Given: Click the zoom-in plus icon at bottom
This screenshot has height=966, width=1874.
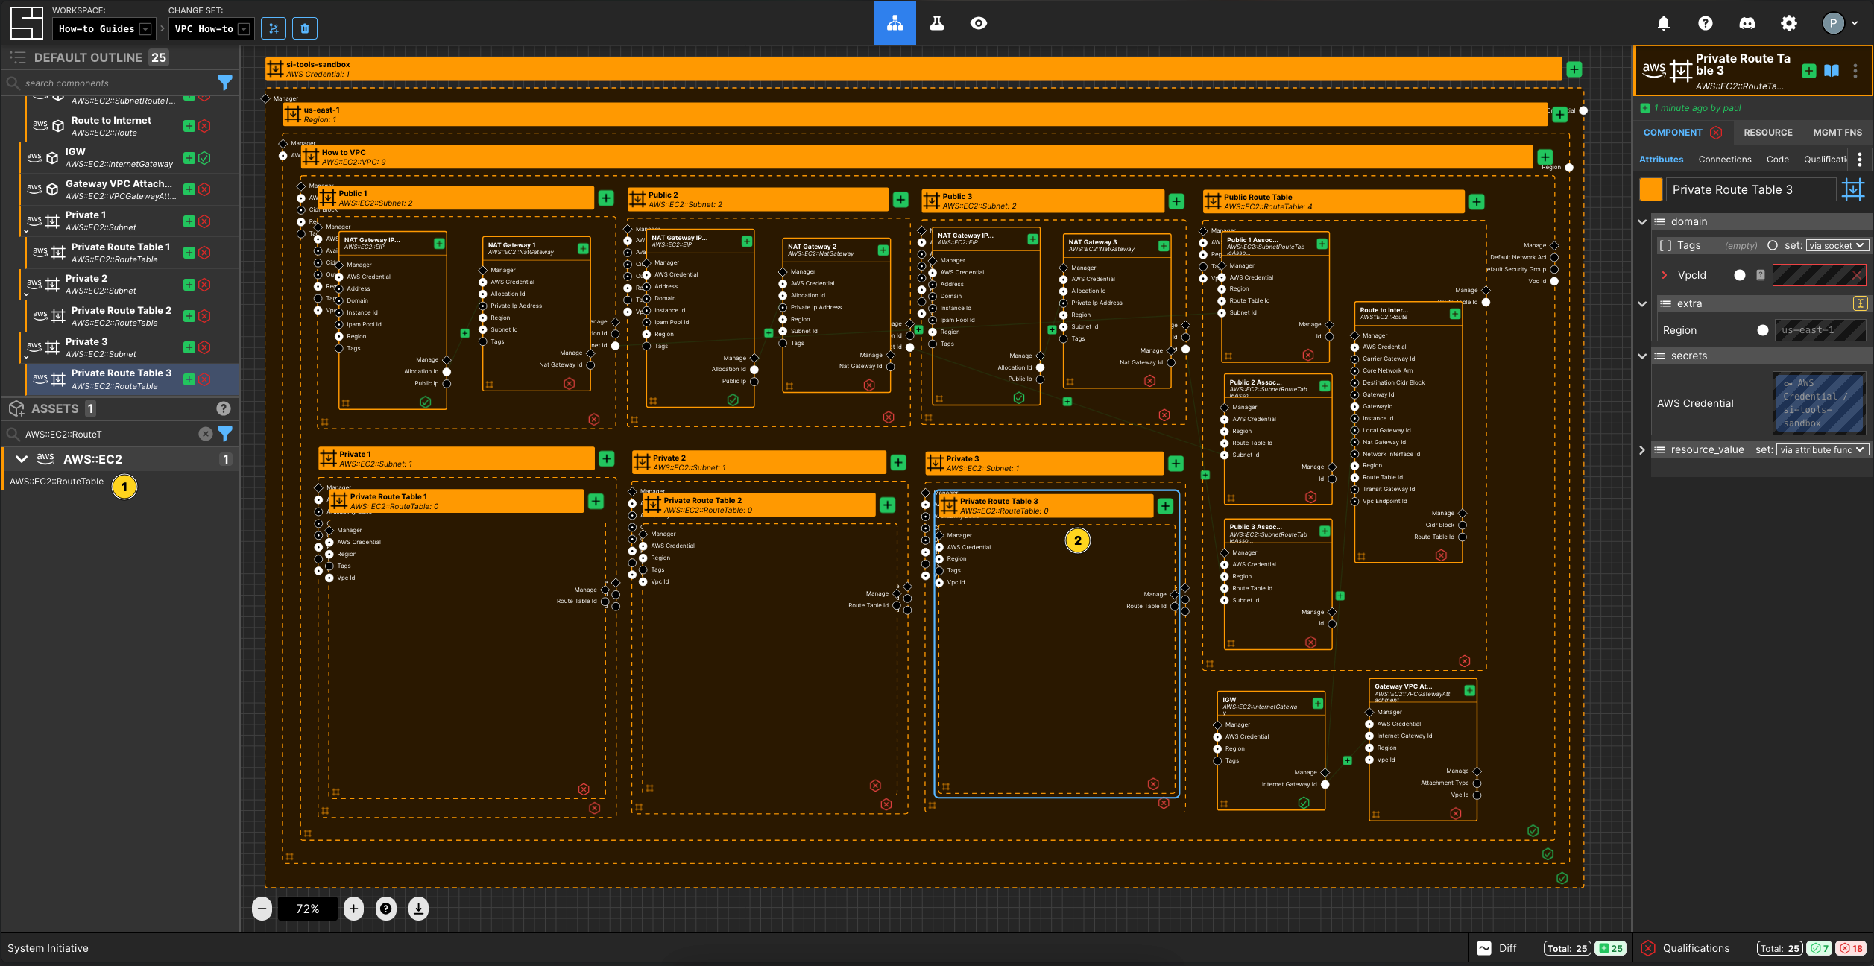Looking at the screenshot, I should click(353, 909).
